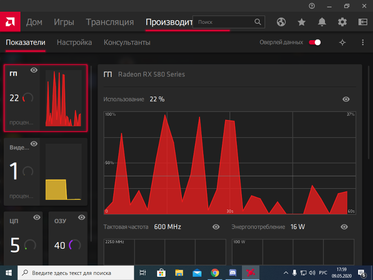Toggle eye icon on ОЗУ card

pos(82,217)
